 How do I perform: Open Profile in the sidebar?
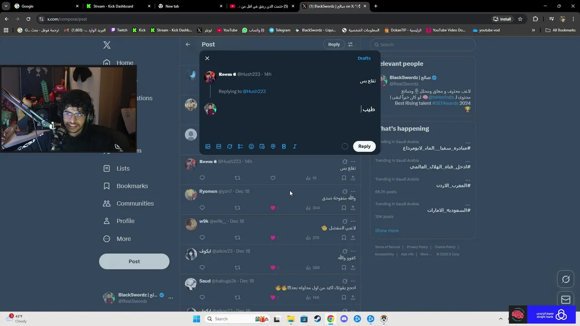tap(119, 221)
